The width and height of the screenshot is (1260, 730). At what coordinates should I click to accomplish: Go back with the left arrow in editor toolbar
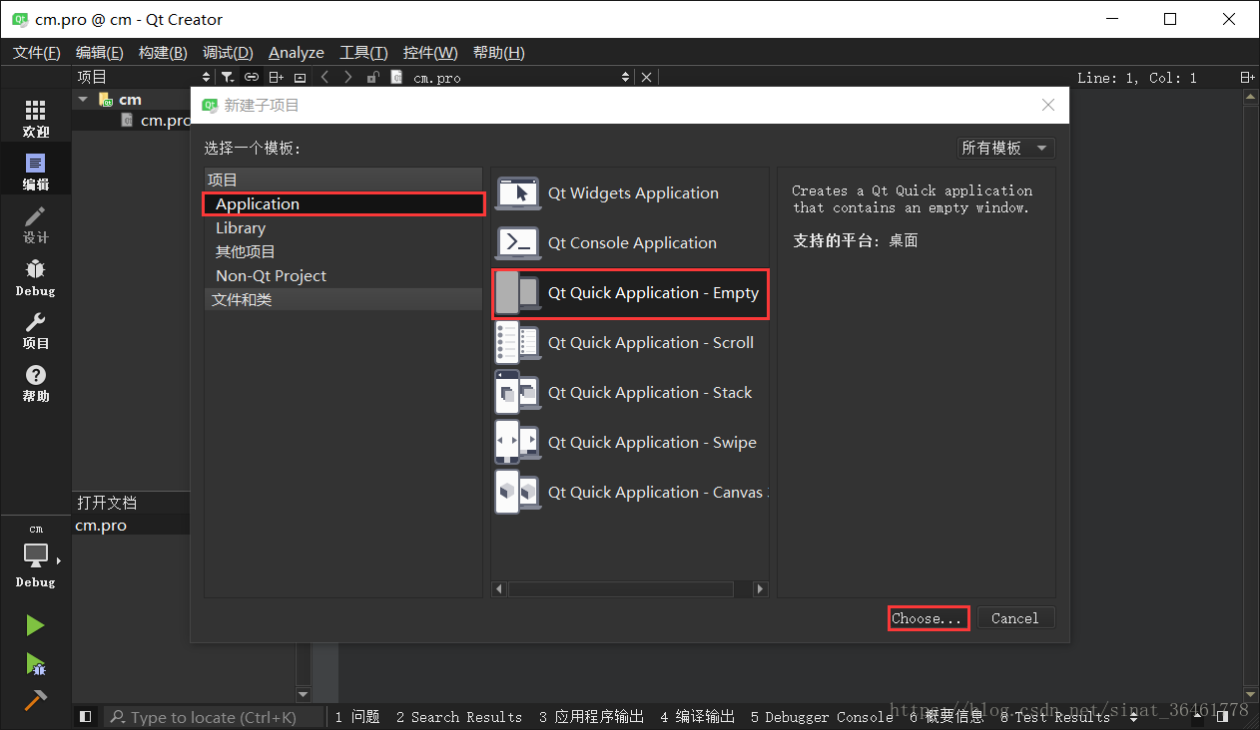(324, 77)
